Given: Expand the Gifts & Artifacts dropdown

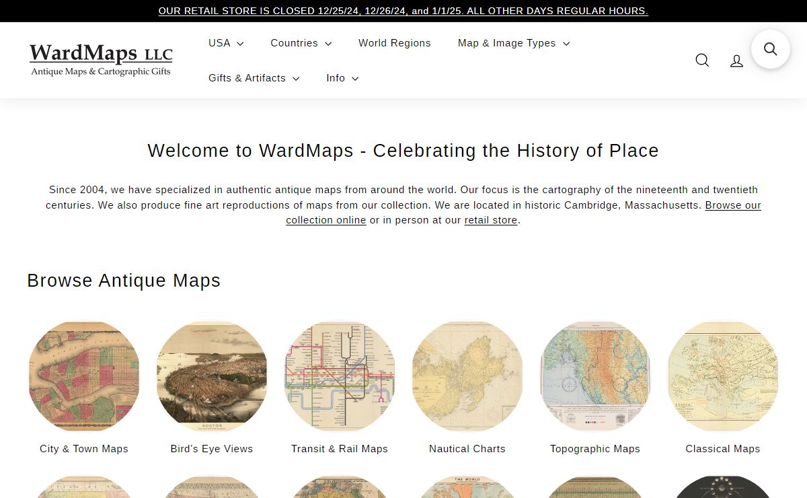Looking at the screenshot, I should click(x=254, y=78).
